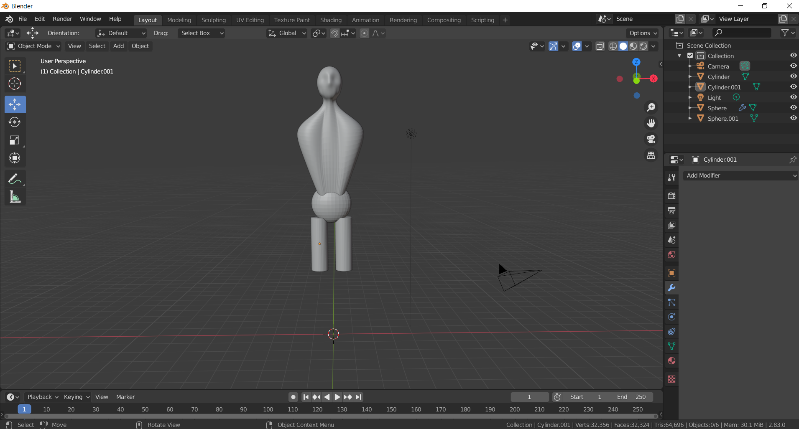
Task: Open the Add Modifier dropdown
Action: click(x=740, y=175)
